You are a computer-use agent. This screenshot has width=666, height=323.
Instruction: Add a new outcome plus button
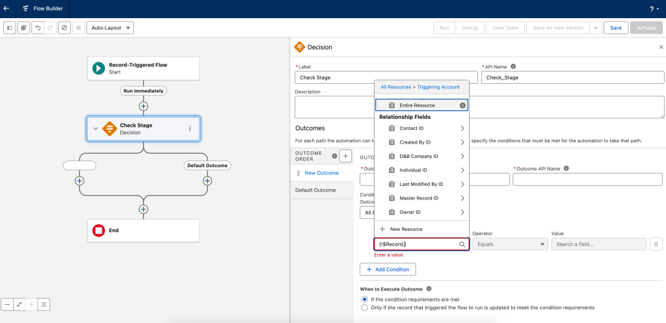pos(345,156)
